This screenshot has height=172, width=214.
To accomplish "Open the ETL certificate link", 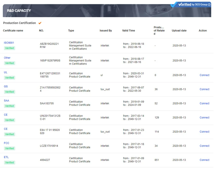I will pos(6,157).
